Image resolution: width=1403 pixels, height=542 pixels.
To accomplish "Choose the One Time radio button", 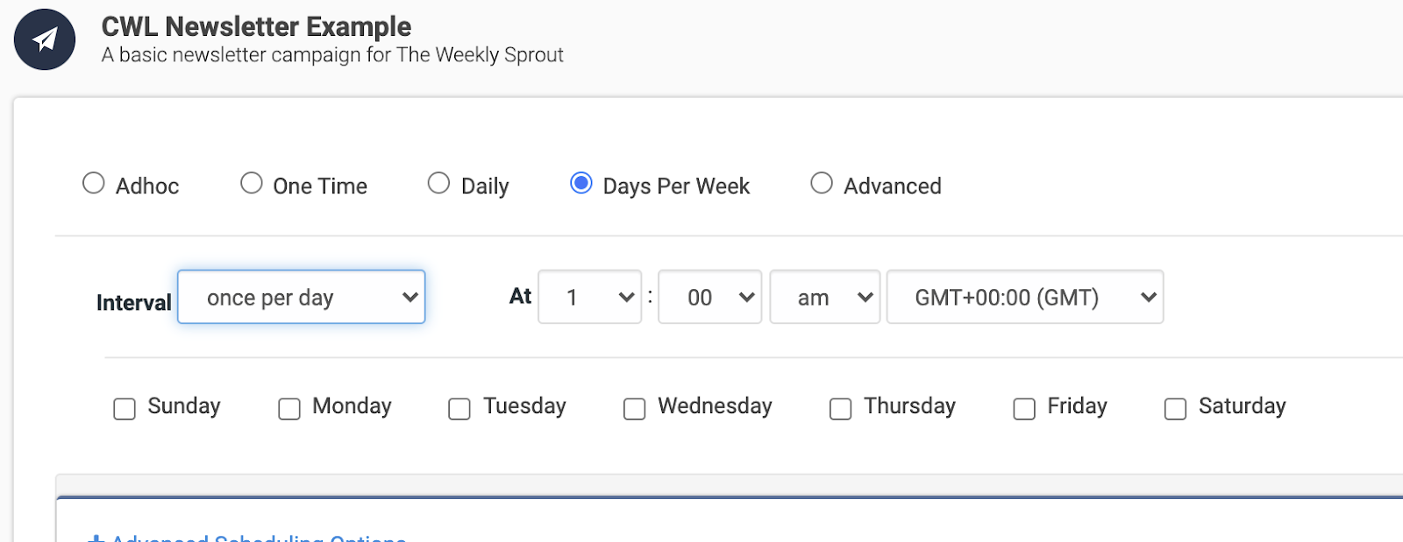I will point(252,183).
